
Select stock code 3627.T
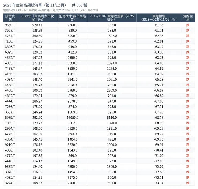click(x=10, y=31)
